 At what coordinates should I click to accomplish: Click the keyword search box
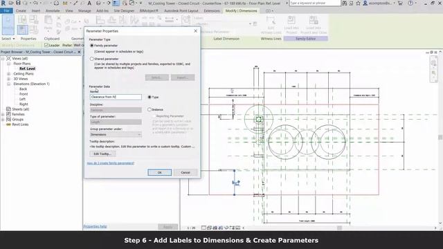pos(315,3)
